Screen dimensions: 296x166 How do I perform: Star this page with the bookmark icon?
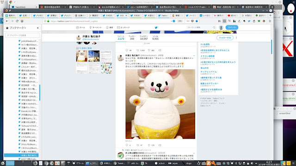click(197, 21)
